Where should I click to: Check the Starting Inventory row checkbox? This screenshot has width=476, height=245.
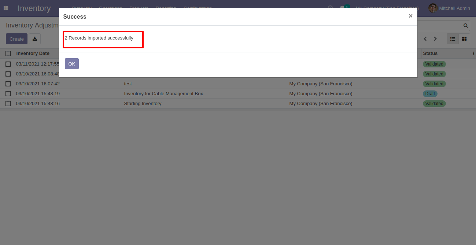click(x=8, y=104)
